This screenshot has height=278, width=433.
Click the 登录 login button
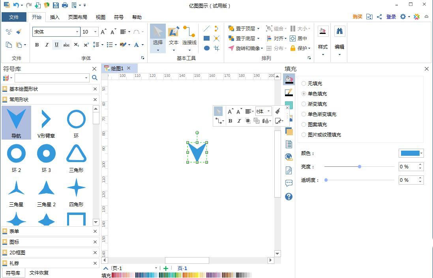point(391,17)
